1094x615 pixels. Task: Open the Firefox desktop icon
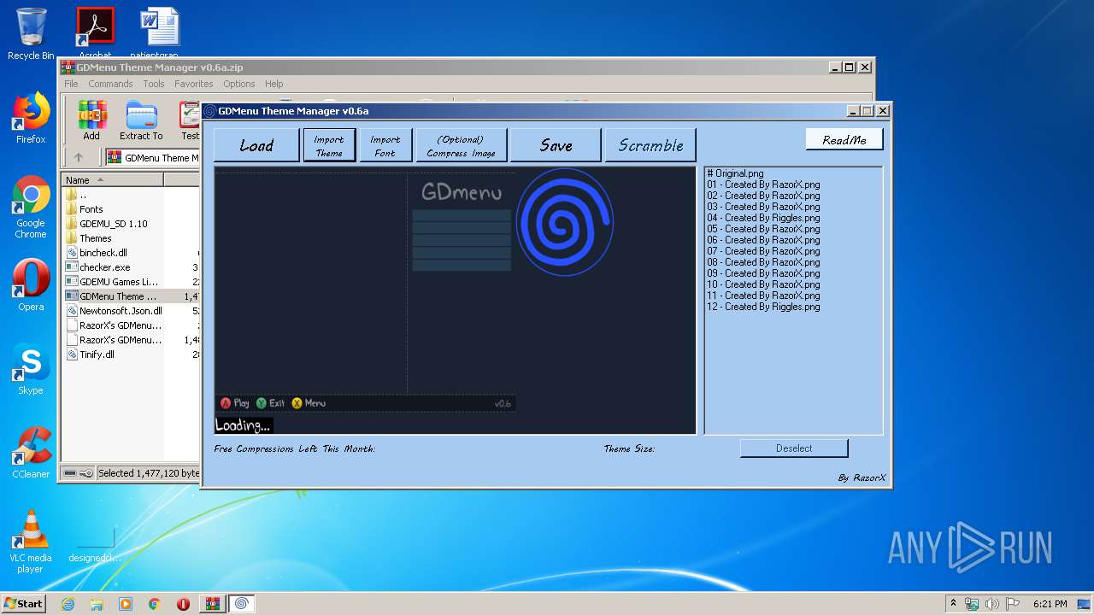pos(31,119)
